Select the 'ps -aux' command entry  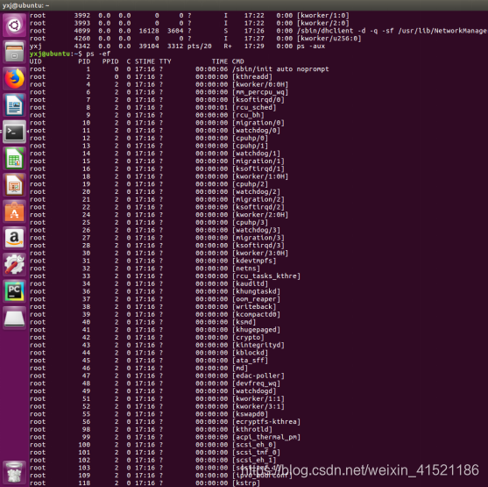(311, 47)
